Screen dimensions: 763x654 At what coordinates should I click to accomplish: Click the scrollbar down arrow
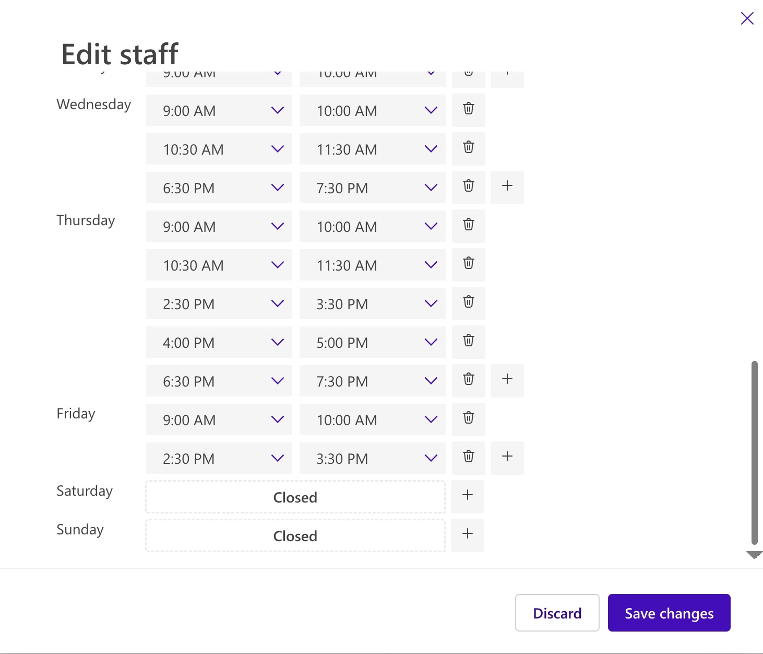(x=754, y=555)
